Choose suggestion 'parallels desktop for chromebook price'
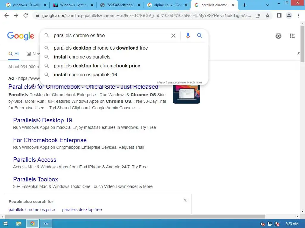The height and width of the screenshot is (228, 305). click(x=124, y=66)
